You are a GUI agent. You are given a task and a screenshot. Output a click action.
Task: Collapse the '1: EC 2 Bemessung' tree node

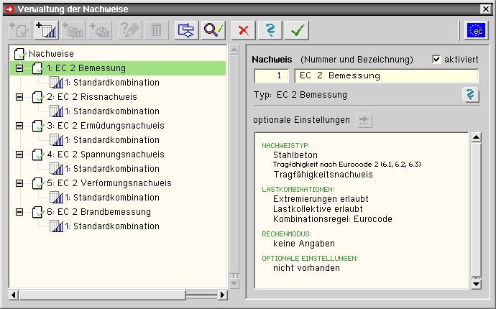(19, 68)
